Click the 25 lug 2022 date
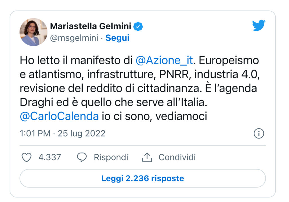The height and width of the screenshot is (202, 289). click(x=82, y=134)
